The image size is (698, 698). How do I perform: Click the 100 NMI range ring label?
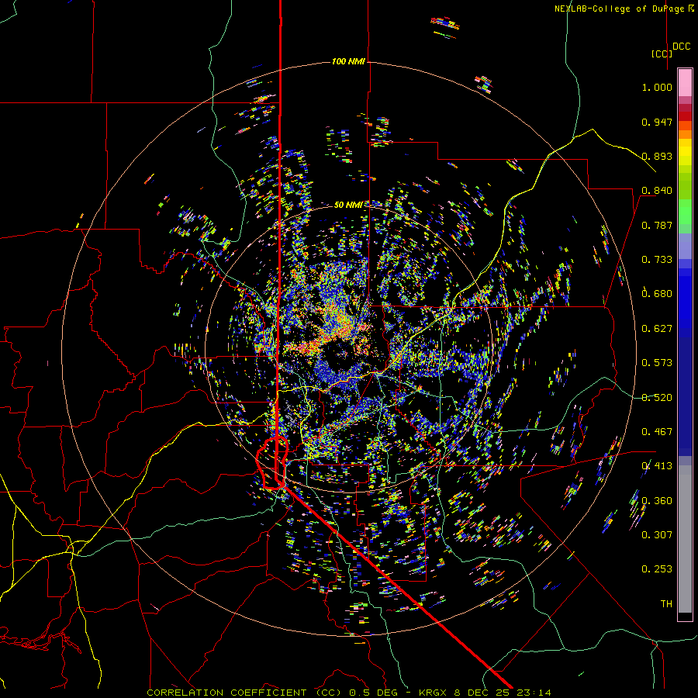(x=348, y=61)
